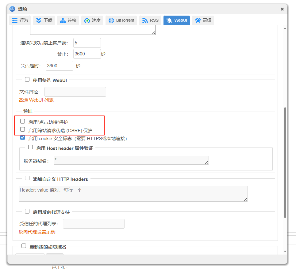Click the options panel vertical scrollbar thumb
Image resolution: width=296 pixels, height=269 pixels.
click(x=285, y=162)
